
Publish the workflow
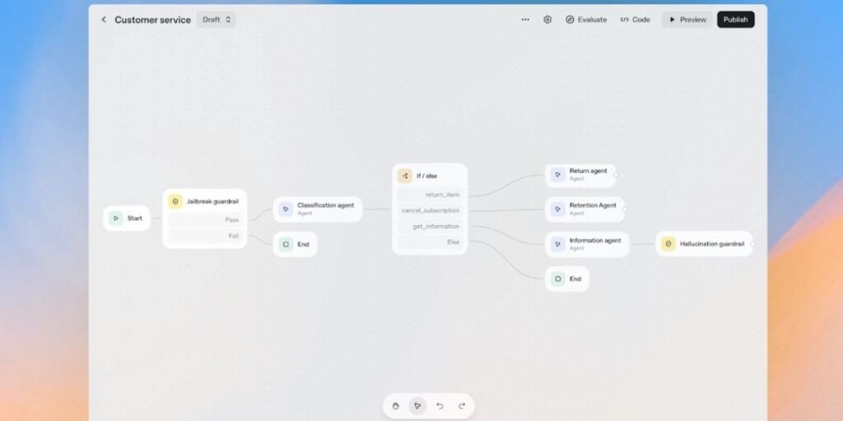click(x=735, y=20)
